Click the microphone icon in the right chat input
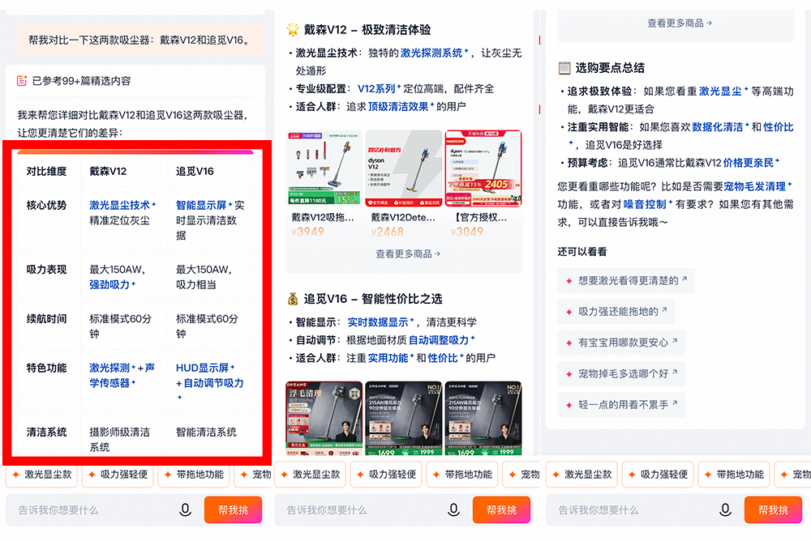The image size is (811, 541). (x=725, y=510)
